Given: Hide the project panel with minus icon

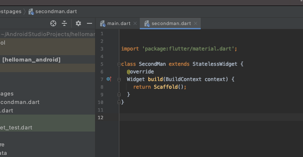Looking at the screenshot, I should point(89,23).
